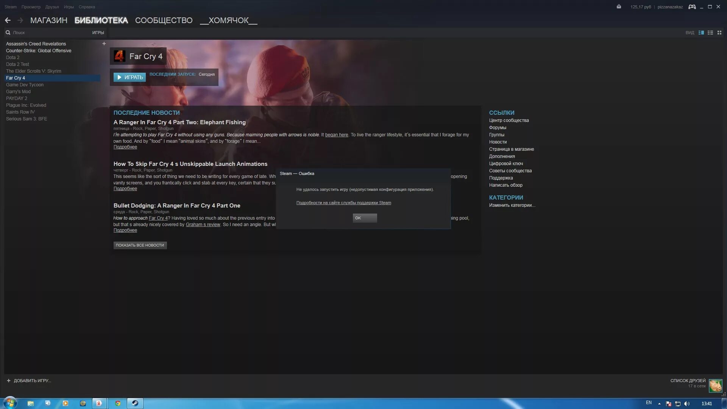Image resolution: width=727 pixels, height=409 pixels.
Task: Select Dota 2 Test in library
Action: [17, 64]
